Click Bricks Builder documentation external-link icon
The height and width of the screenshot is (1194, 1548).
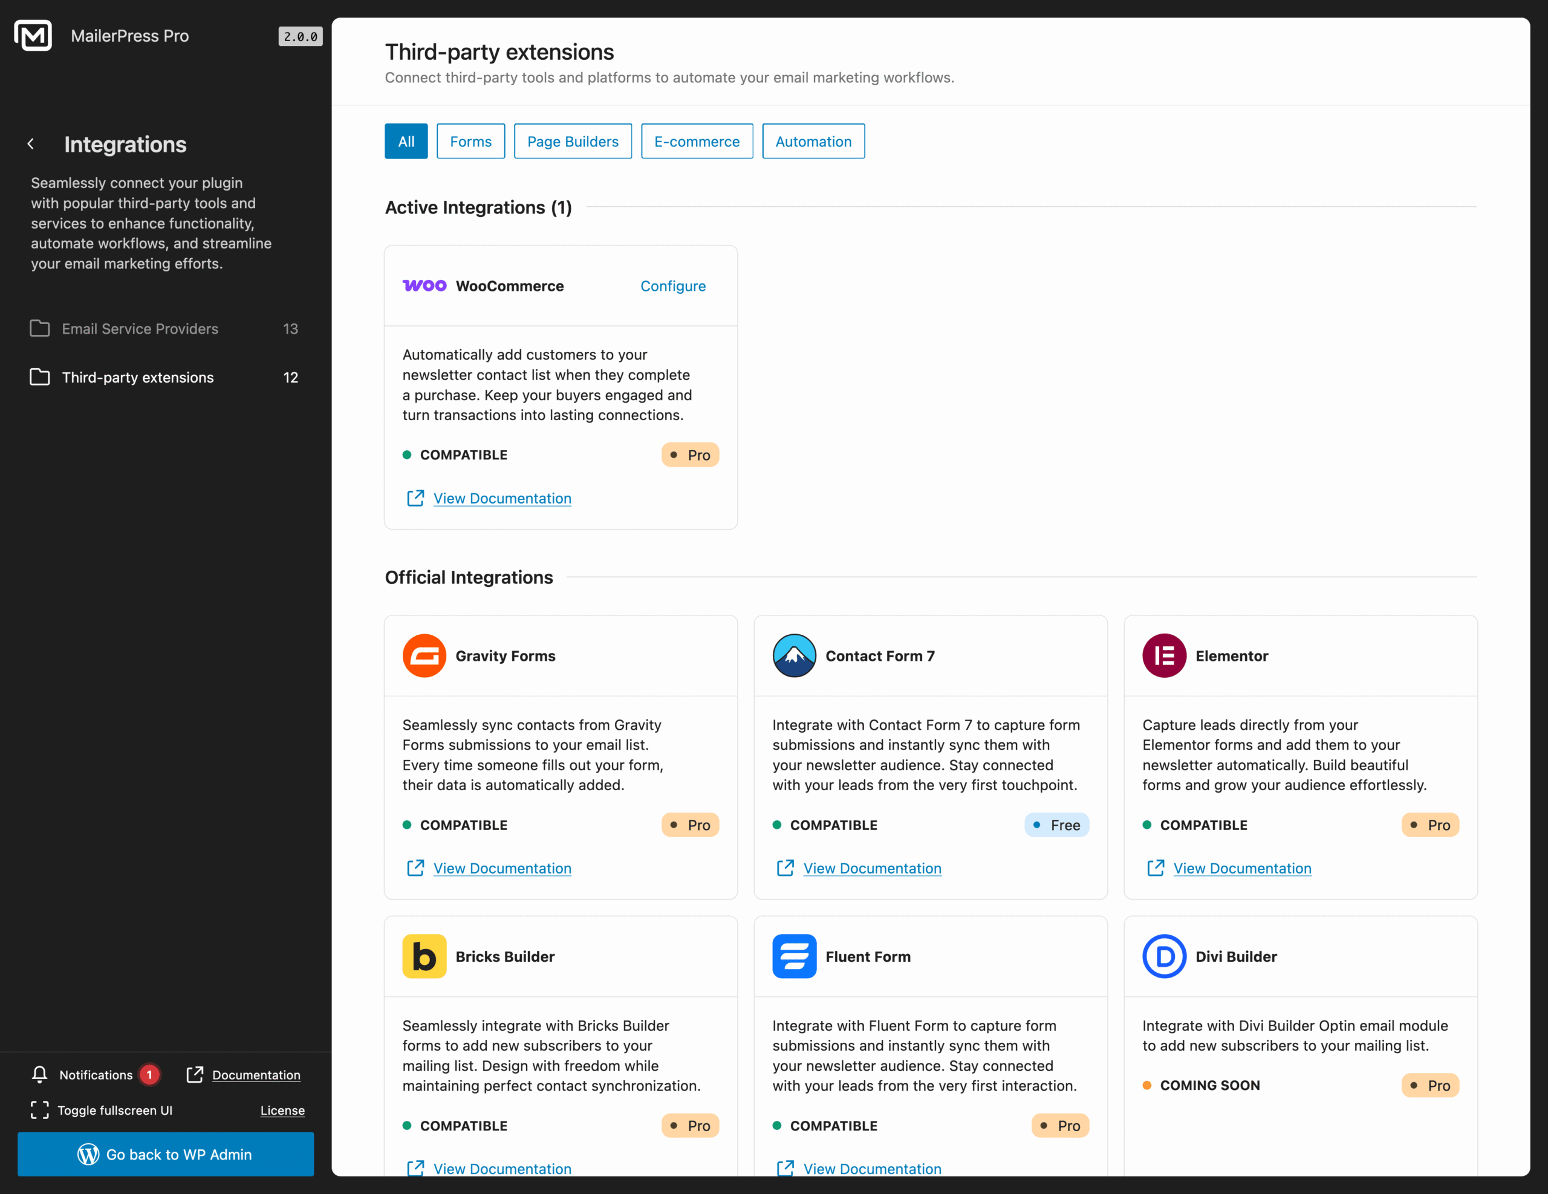pyautogui.click(x=415, y=1169)
